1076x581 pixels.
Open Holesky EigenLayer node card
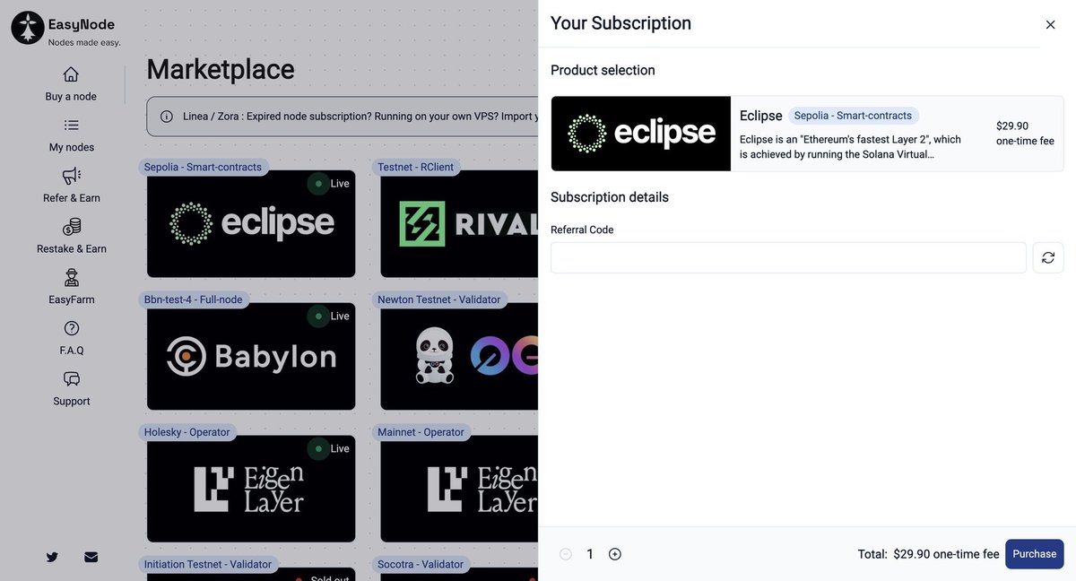click(251, 489)
